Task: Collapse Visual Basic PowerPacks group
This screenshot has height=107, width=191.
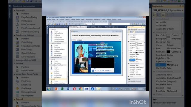Action: point(50,65)
